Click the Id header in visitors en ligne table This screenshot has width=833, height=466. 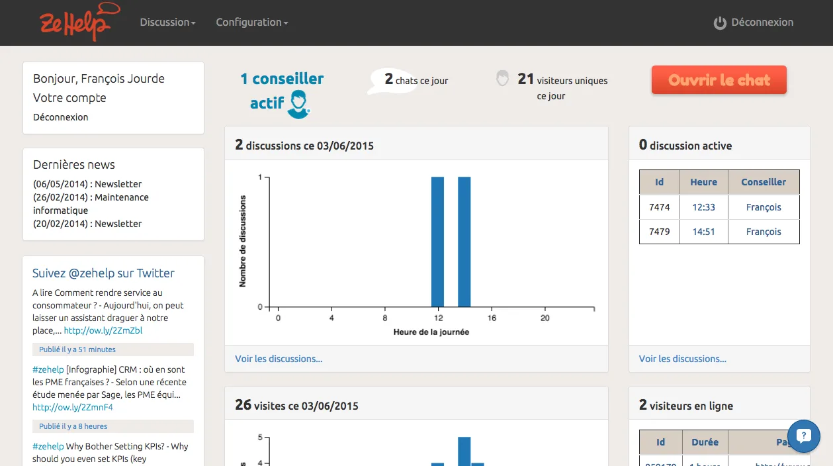660,442
